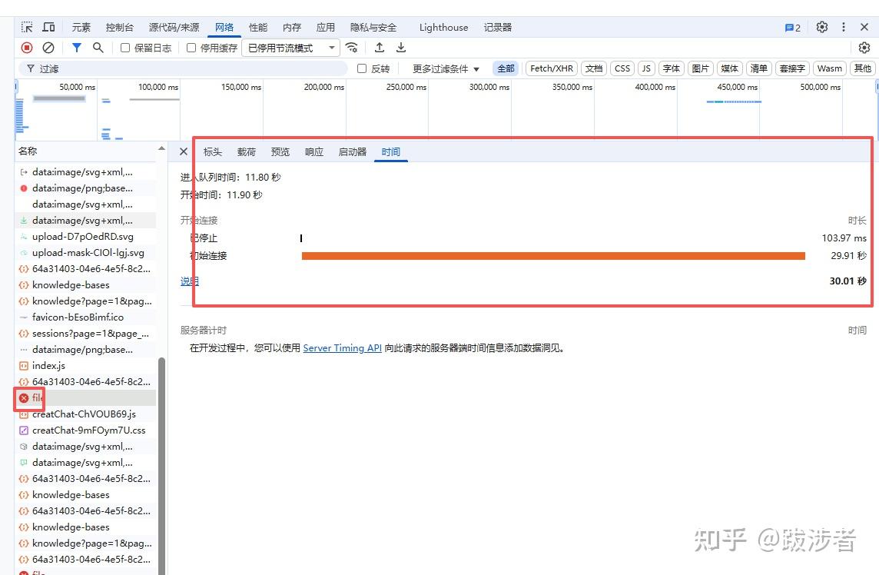
Task: Toggle the device toolbar icon
Action: 48,27
